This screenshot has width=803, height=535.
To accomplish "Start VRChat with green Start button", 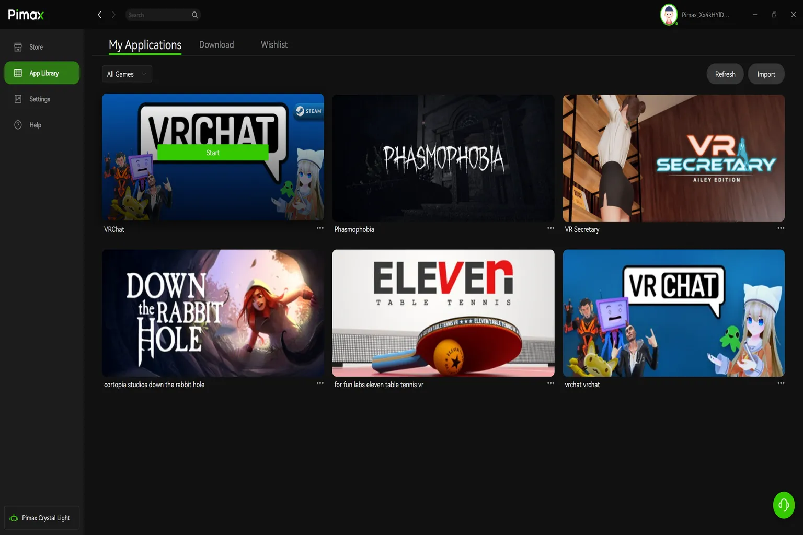I will pos(213,153).
